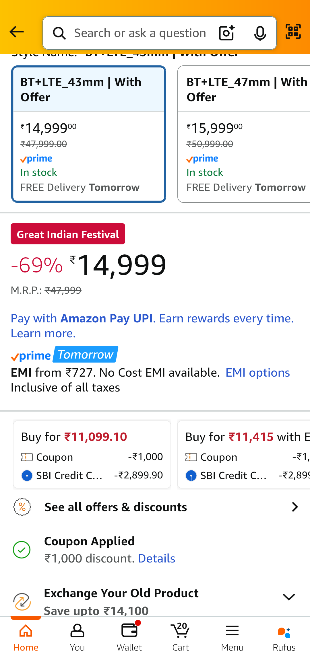The image size is (310, 658).
Task: Tap the back arrow icon
Action: 17,32
